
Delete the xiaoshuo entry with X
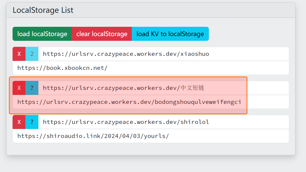(19, 54)
